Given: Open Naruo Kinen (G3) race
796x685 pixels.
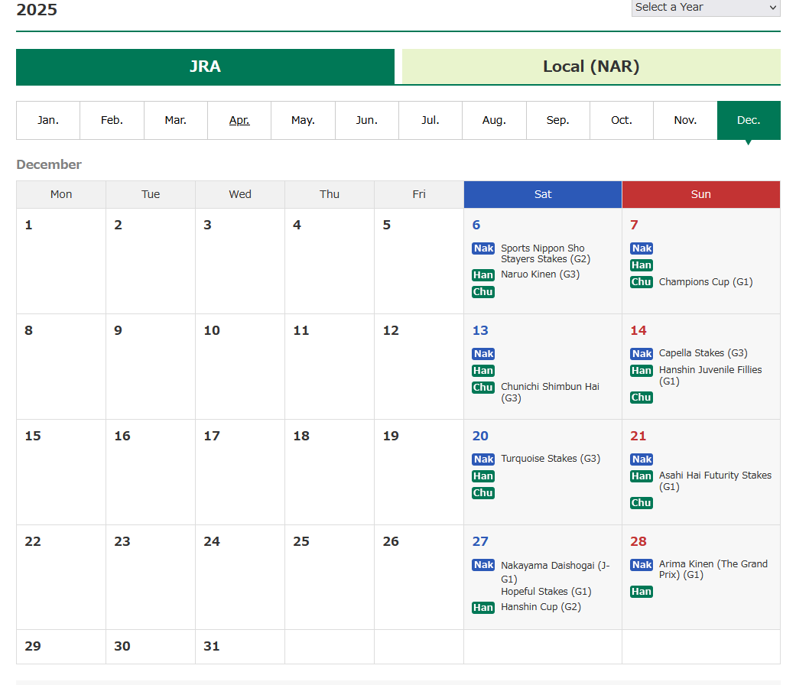Looking at the screenshot, I should [x=540, y=274].
